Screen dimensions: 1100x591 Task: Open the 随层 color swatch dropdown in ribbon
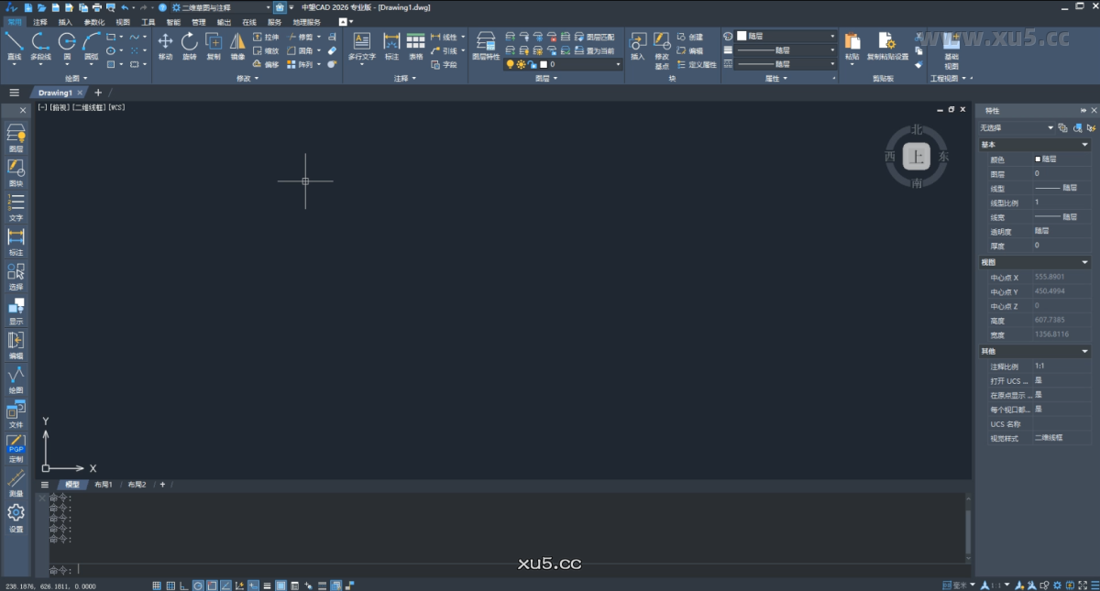pos(787,36)
